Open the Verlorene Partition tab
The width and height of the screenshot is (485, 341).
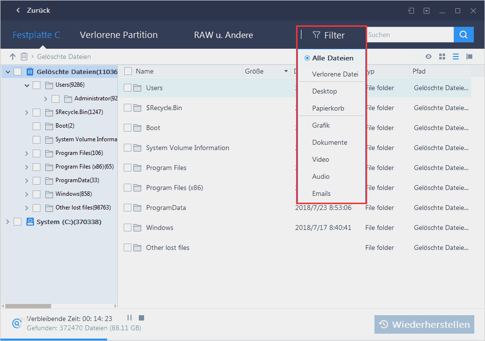tap(119, 35)
